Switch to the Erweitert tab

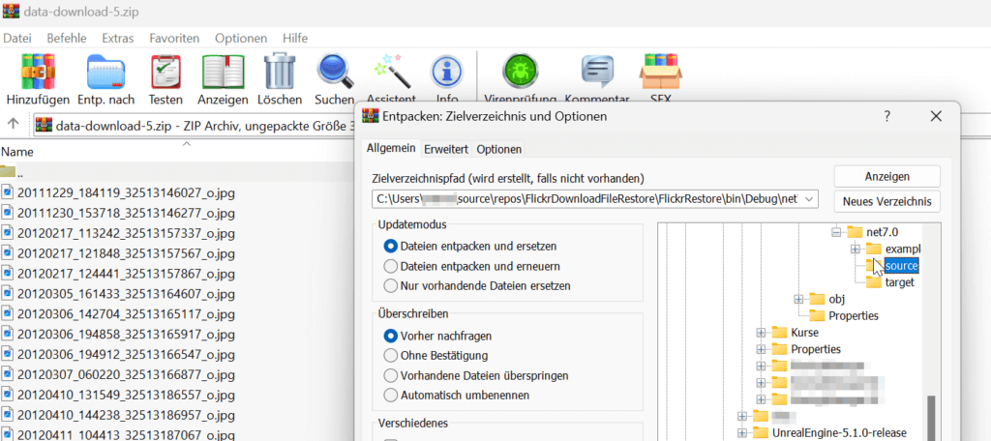[x=446, y=149]
